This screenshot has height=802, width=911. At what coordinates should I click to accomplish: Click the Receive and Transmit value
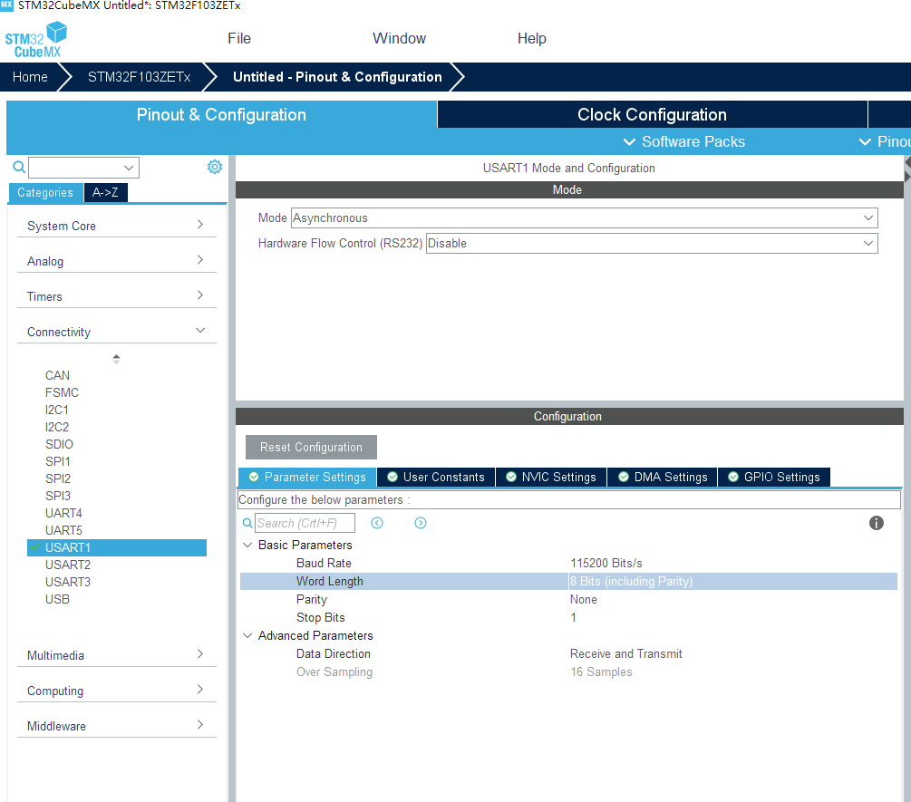[x=625, y=654]
